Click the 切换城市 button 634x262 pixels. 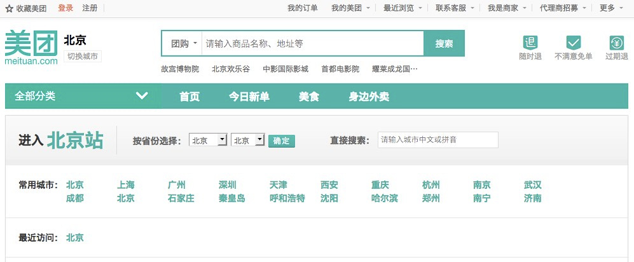coord(83,57)
